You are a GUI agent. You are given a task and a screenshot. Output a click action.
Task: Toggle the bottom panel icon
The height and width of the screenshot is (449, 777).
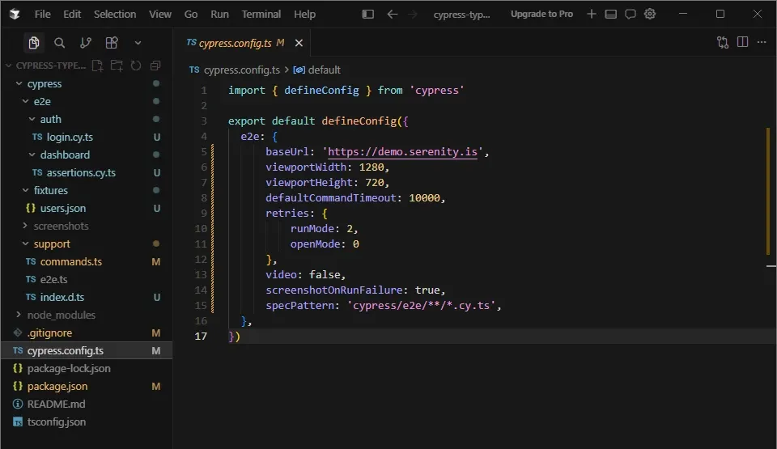(x=611, y=14)
